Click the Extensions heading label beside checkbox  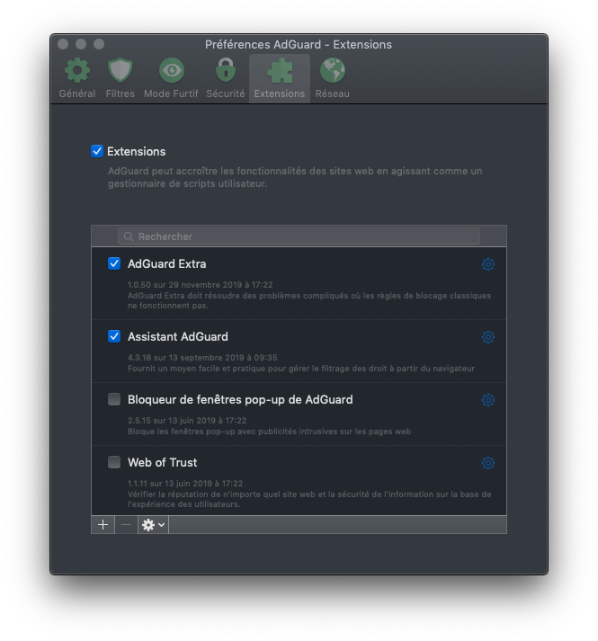tap(136, 151)
